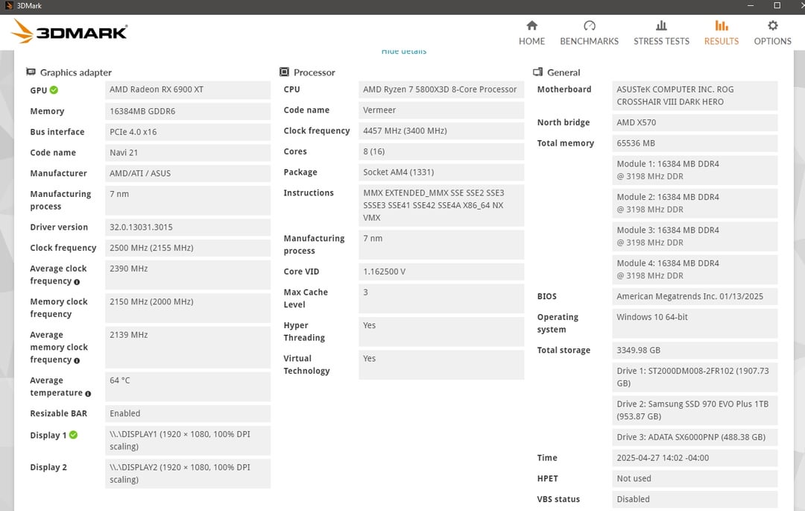This screenshot has height=511, width=805.
Task: Click the CPU value AMD Ryzen 7 5800X3D
Action: pyautogui.click(x=441, y=90)
